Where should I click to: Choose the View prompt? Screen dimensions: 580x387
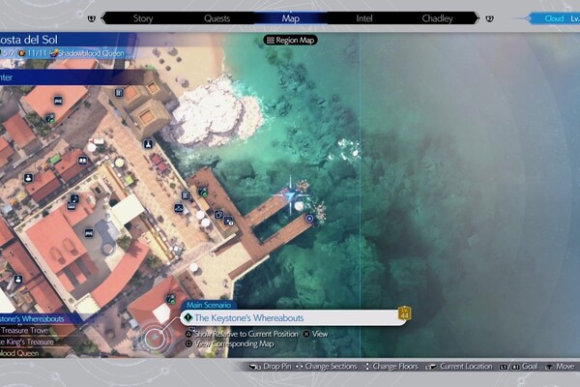coord(316,334)
